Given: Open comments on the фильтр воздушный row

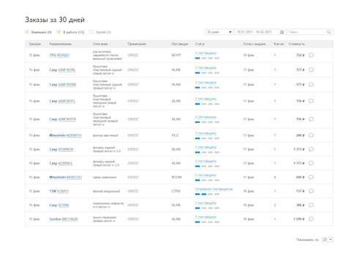Looking at the screenshot, I should 311,191.
